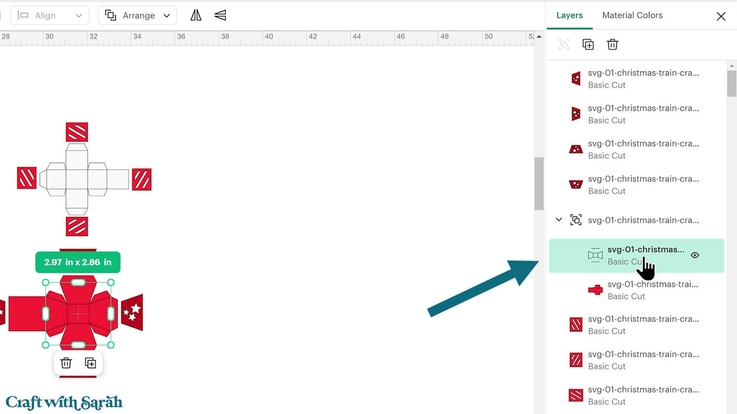Collapse the grouped layer with the chevron

(x=559, y=220)
